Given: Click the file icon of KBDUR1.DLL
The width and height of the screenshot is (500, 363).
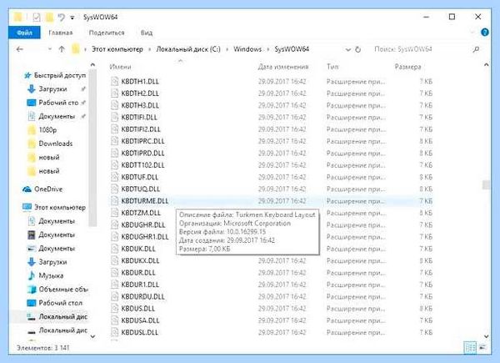Looking at the screenshot, I should (114, 285).
